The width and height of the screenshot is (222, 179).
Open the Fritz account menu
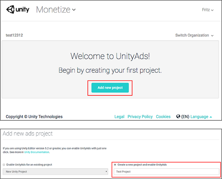[x=207, y=10]
